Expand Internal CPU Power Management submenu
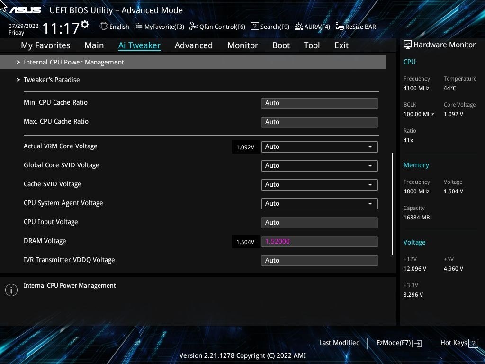Image resolution: width=485 pixels, height=364 pixels. pyautogui.click(x=193, y=62)
